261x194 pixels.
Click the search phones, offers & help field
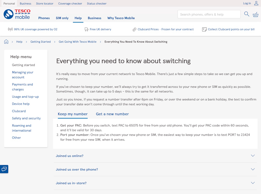pyautogui.click(x=209, y=14)
